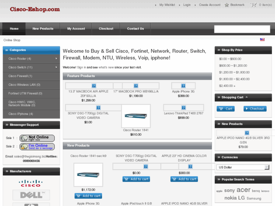View Cisco Router 1841-sec/k9 product thumbnail
This screenshot has width=275, height=206.
point(88,175)
